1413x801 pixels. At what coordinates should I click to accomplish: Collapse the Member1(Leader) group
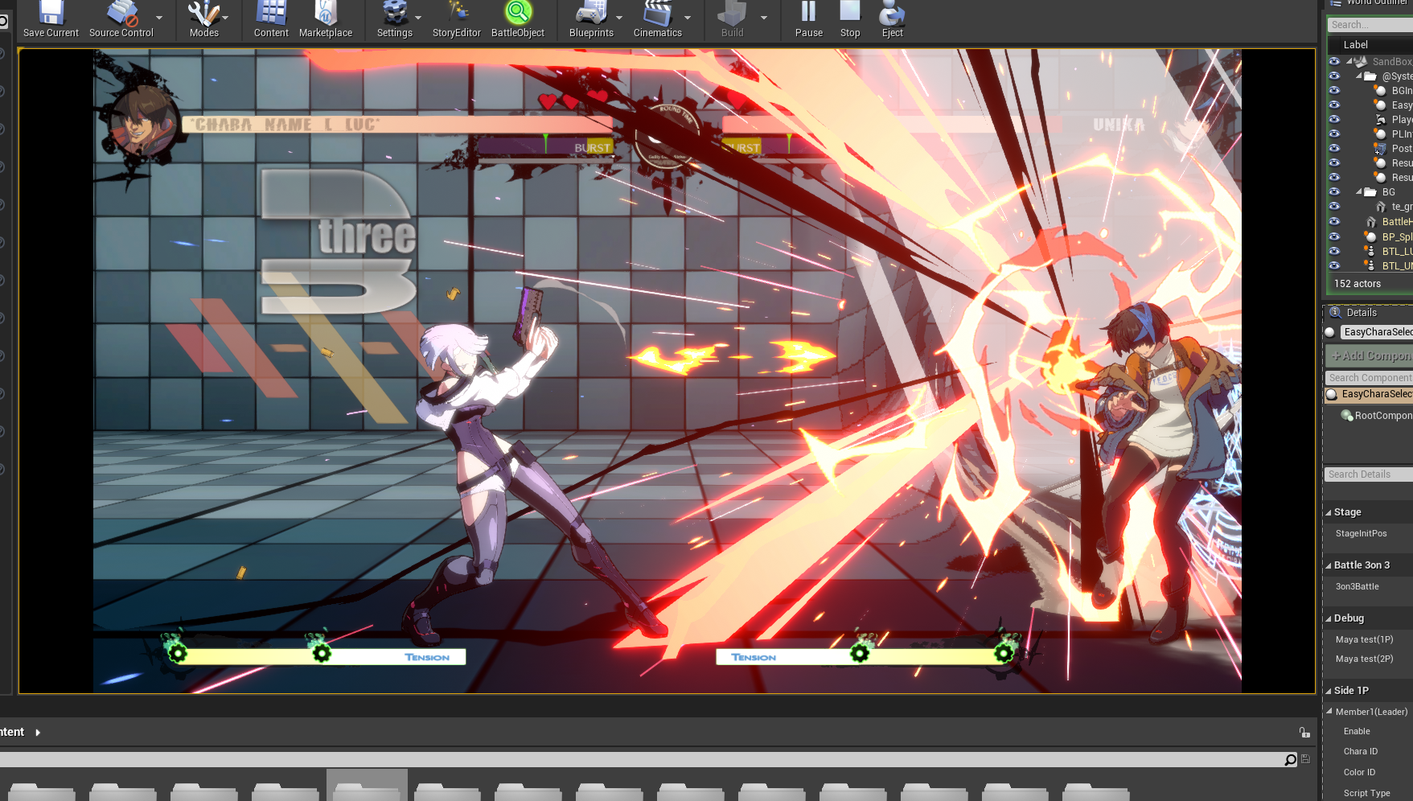tap(1329, 711)
